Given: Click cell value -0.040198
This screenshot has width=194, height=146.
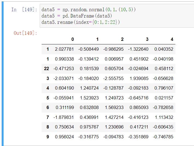Looking at the screenshot, I should click(x=163, y=59).
